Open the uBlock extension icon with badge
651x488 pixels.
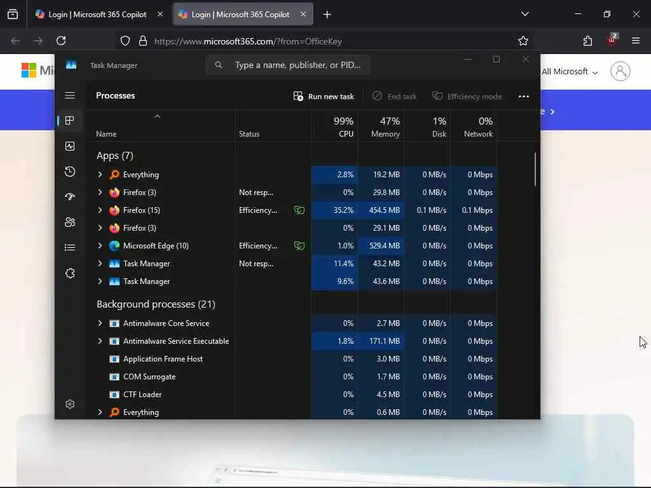tap(612, 40)
